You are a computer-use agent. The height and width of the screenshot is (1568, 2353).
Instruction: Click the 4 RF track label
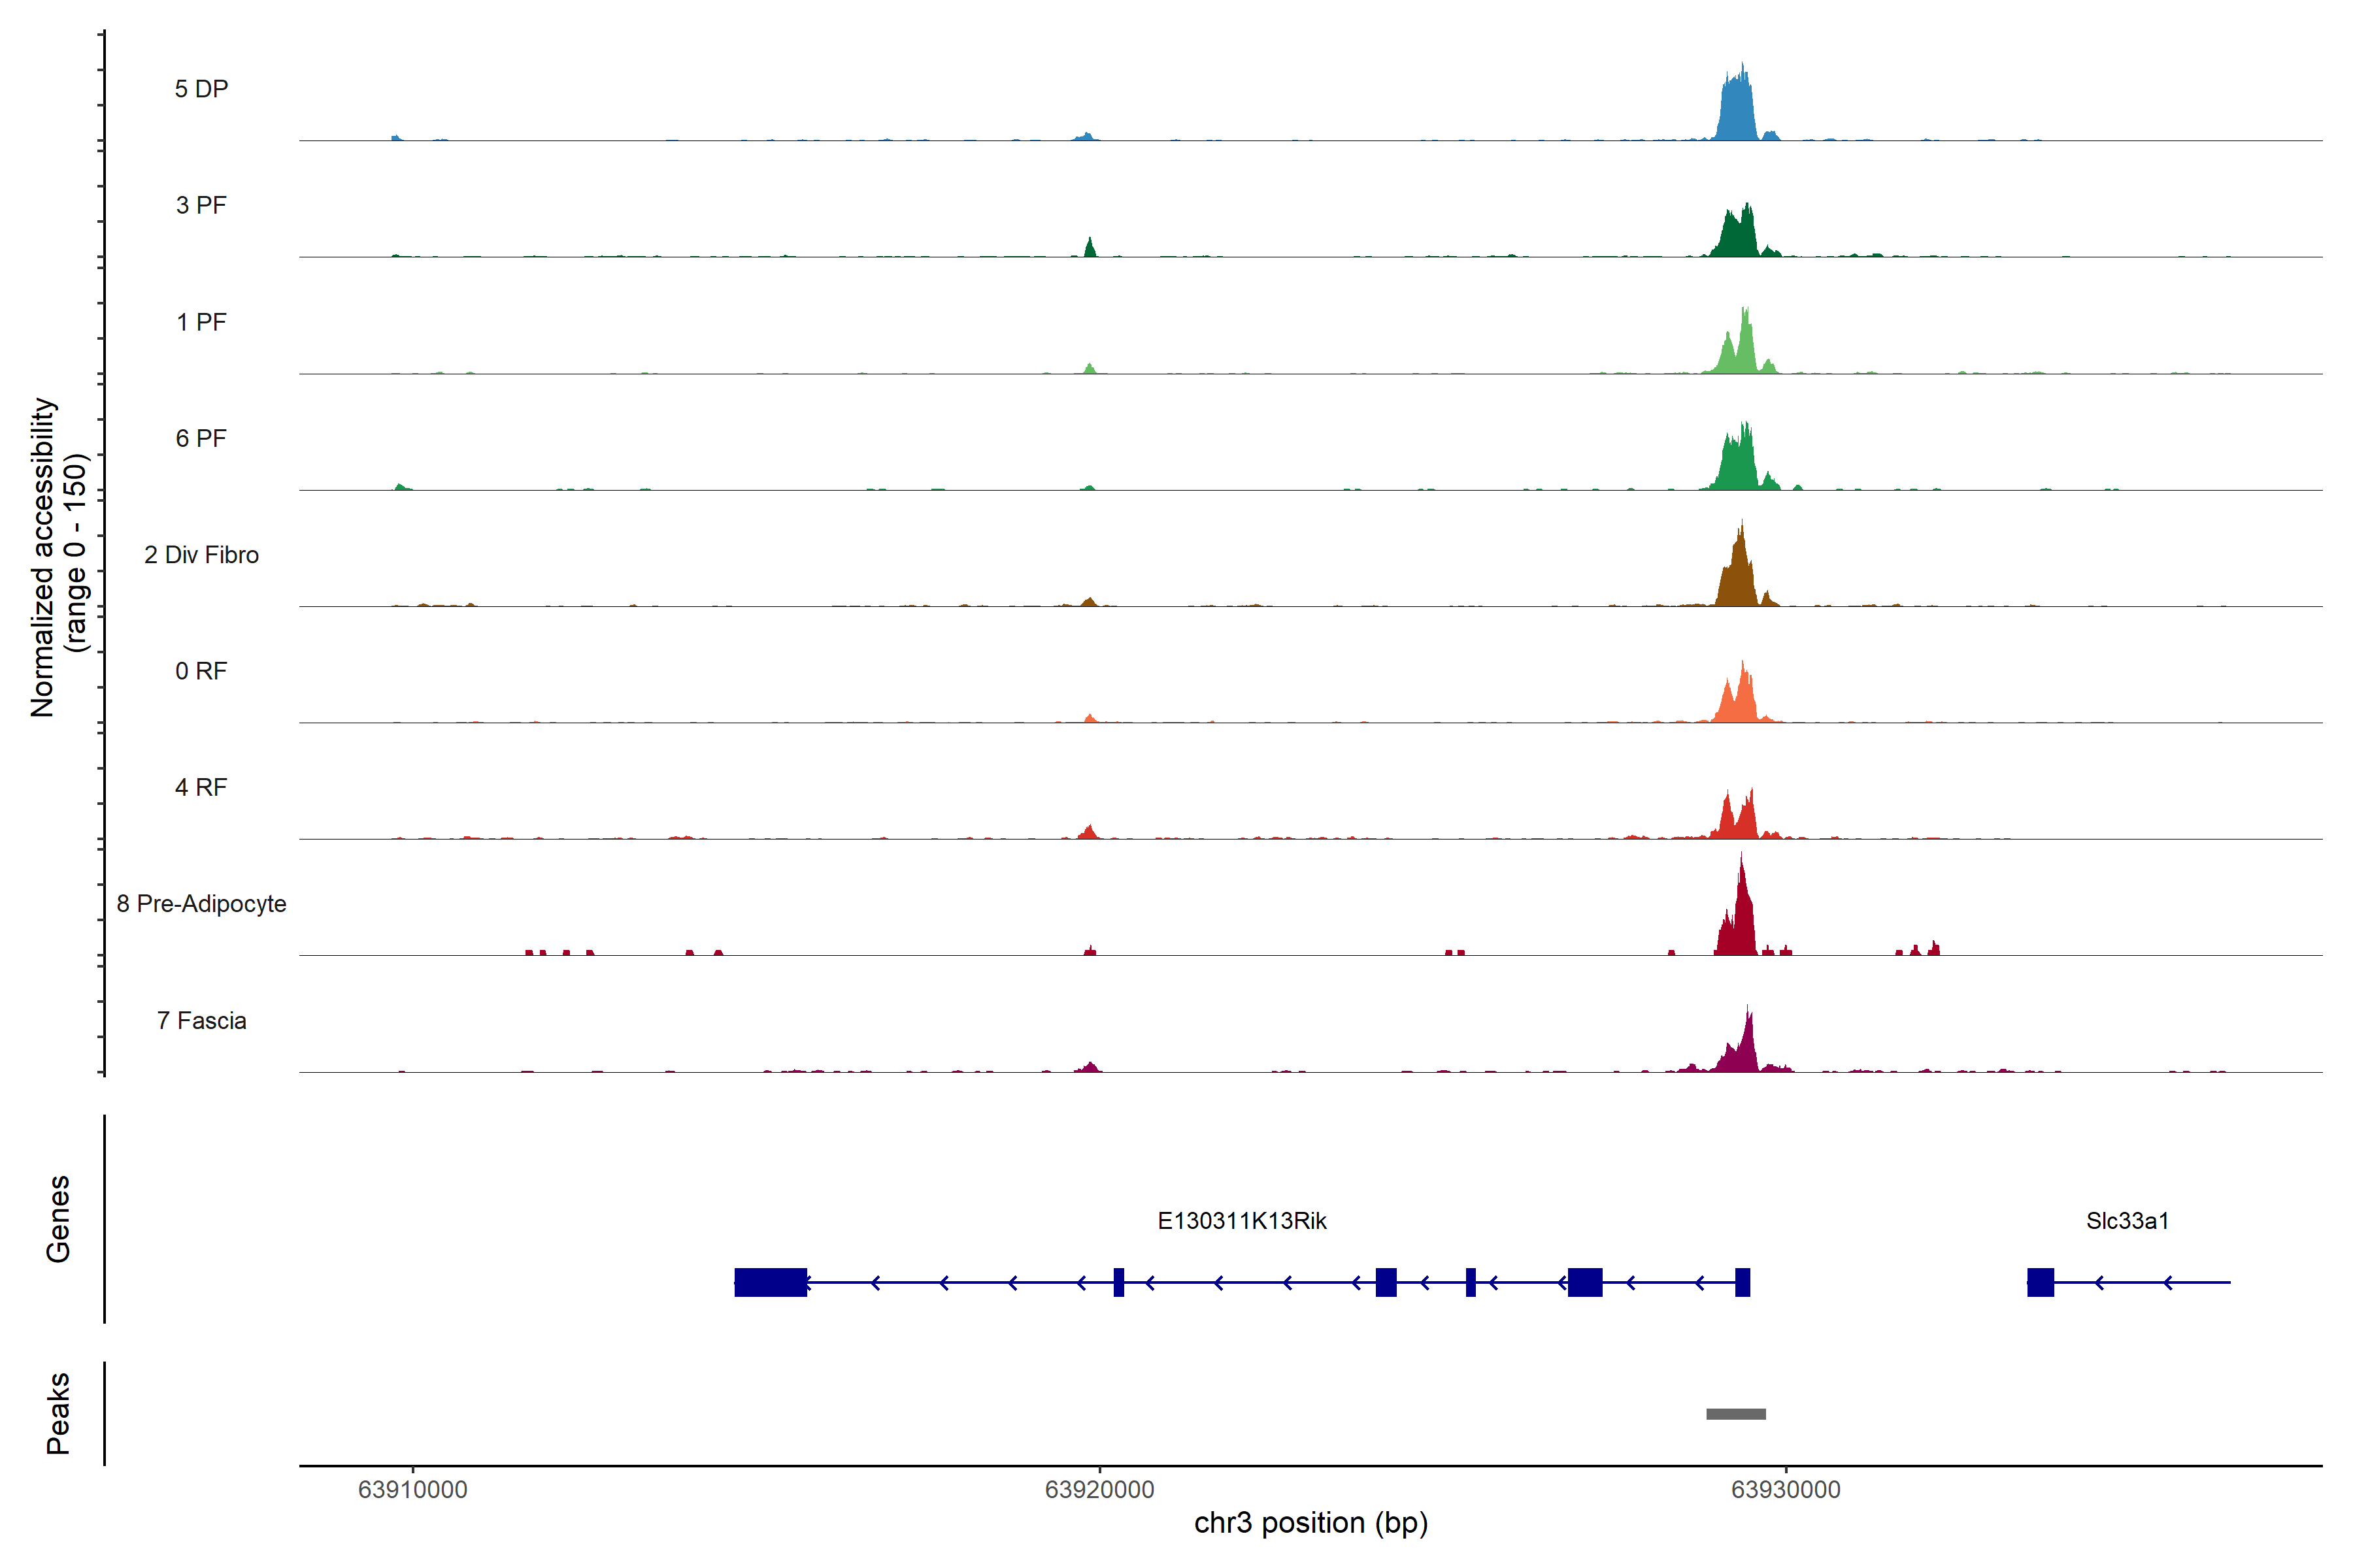201,787
